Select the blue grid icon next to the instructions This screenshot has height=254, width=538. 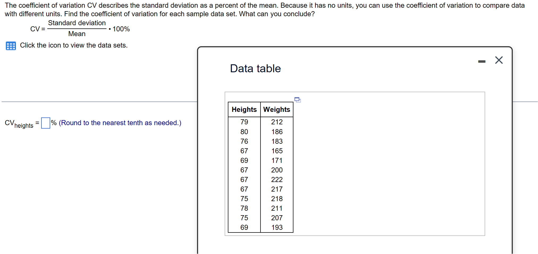pos(11,46)
